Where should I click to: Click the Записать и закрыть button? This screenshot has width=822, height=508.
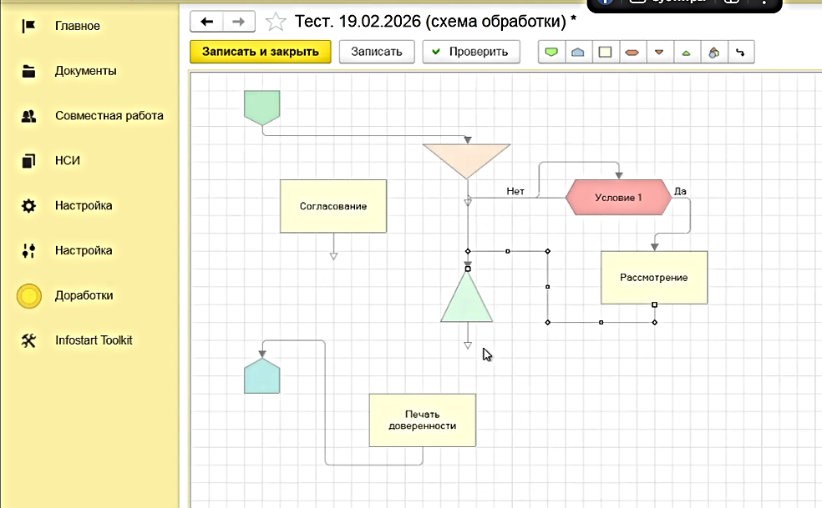point(261,52)
